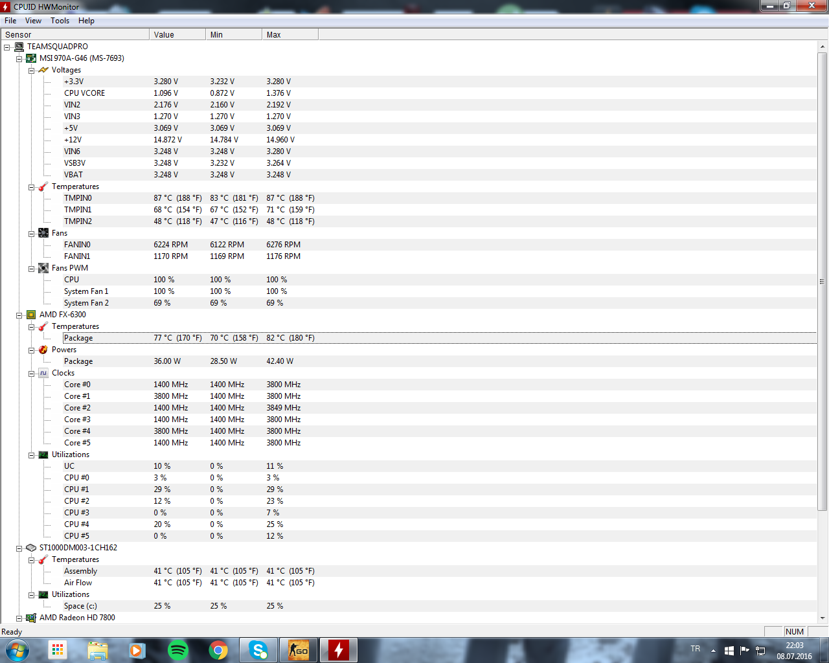Collapse the AMD FX-6300 tree node
Image resolution: width=829 pixels, height=663 pixels.
pos(19,315)
